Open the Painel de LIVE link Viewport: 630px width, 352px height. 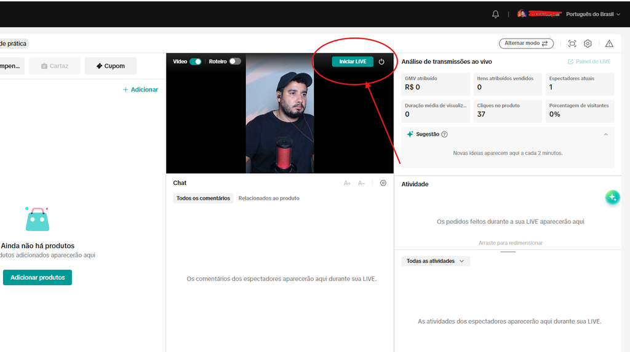(589, 61)
